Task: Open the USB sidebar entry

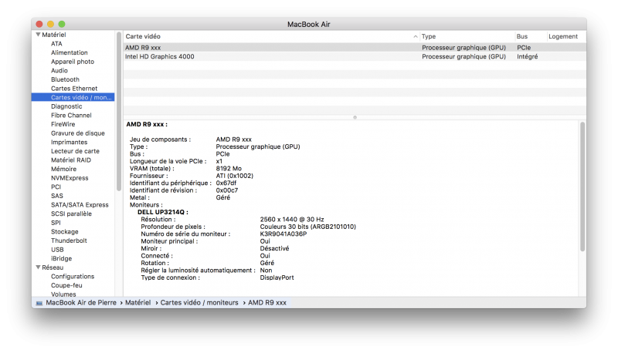Action: click(57, 250)
